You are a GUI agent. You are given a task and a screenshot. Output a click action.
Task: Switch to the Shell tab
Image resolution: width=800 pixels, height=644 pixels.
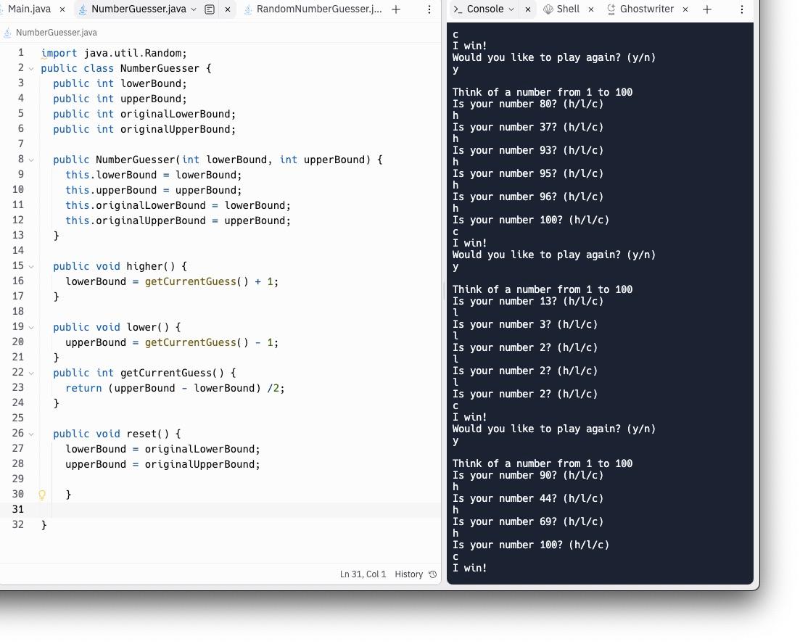click(568, 9)
